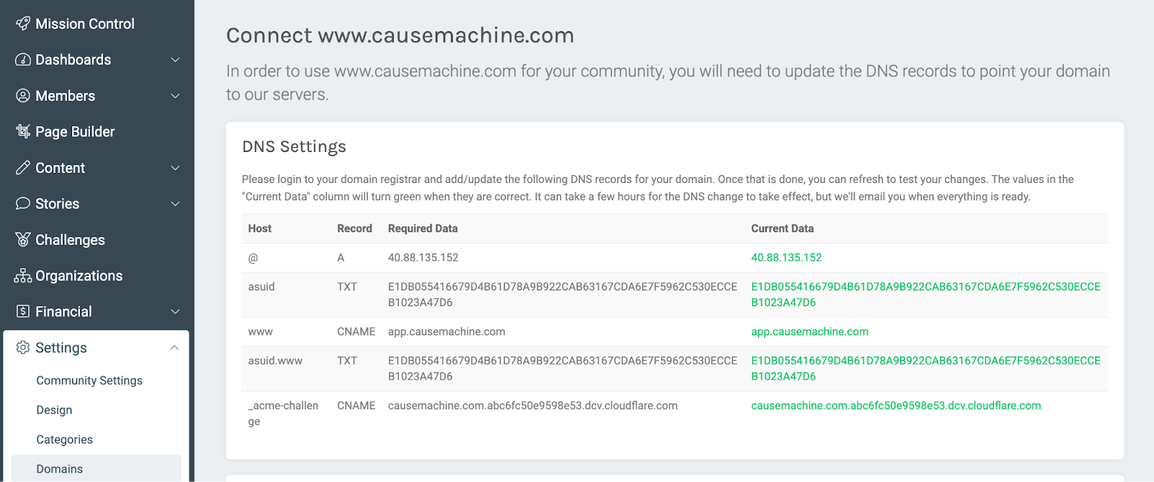Click the Required Data column header
Viewport: 1154px width, 482px height.
click(423, 228)
